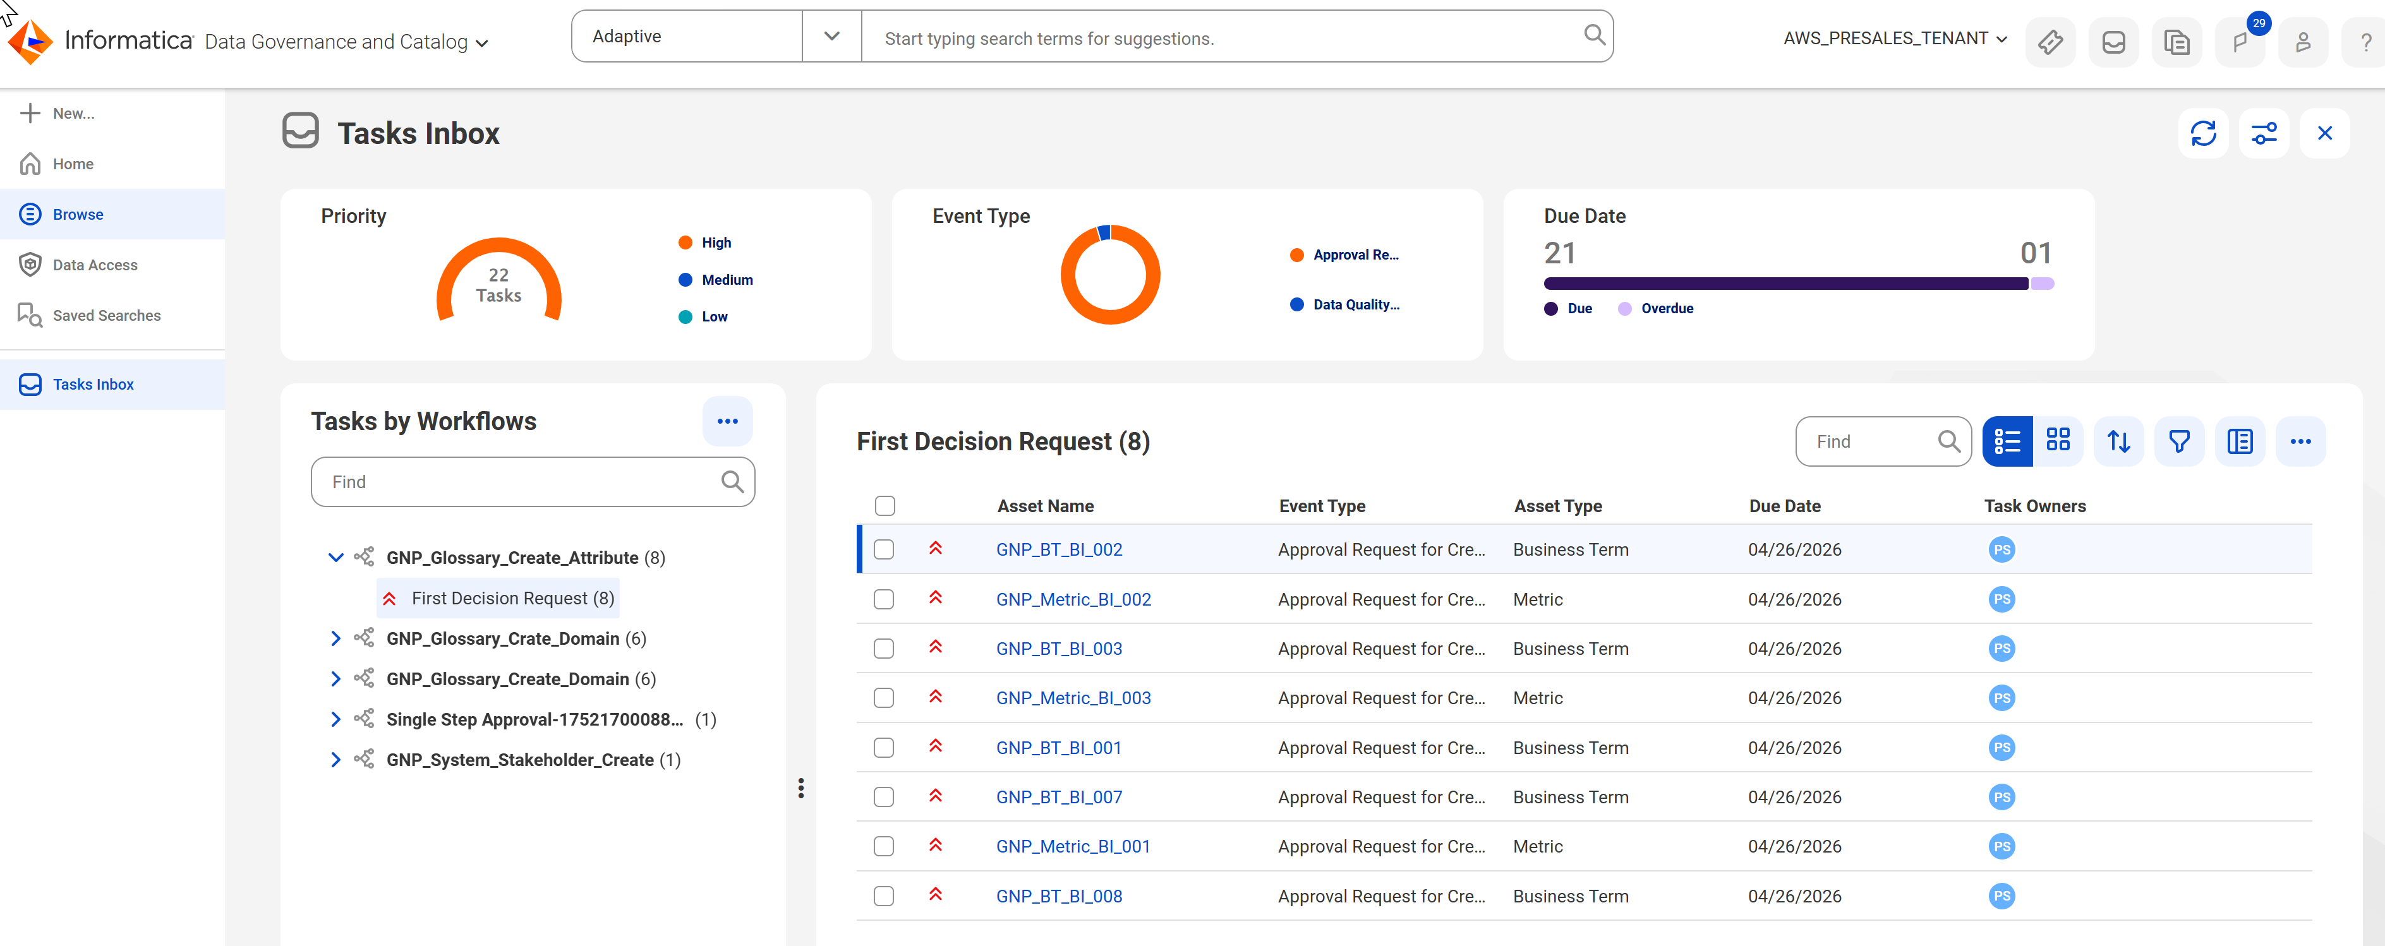Open Browse in sidebar
Viewport: 2385px width, 946px height.
pos(112,214)
